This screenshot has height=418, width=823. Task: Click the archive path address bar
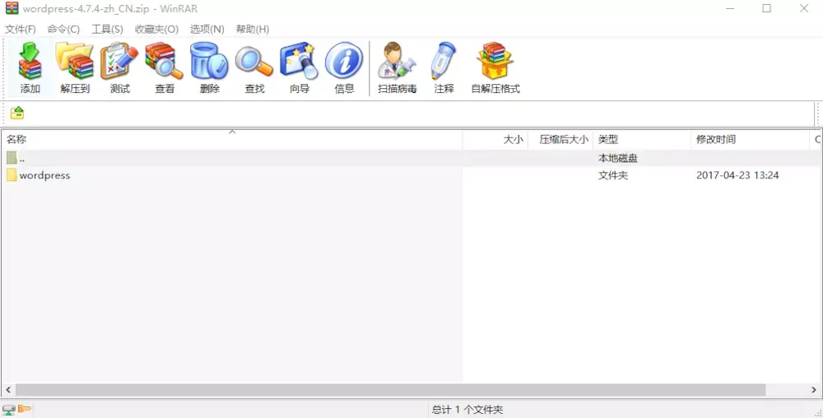[419, 113]
